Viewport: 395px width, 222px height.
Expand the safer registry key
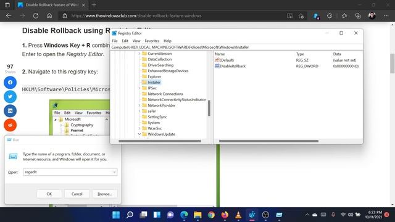pyautogui.click(x=139, y=111)
